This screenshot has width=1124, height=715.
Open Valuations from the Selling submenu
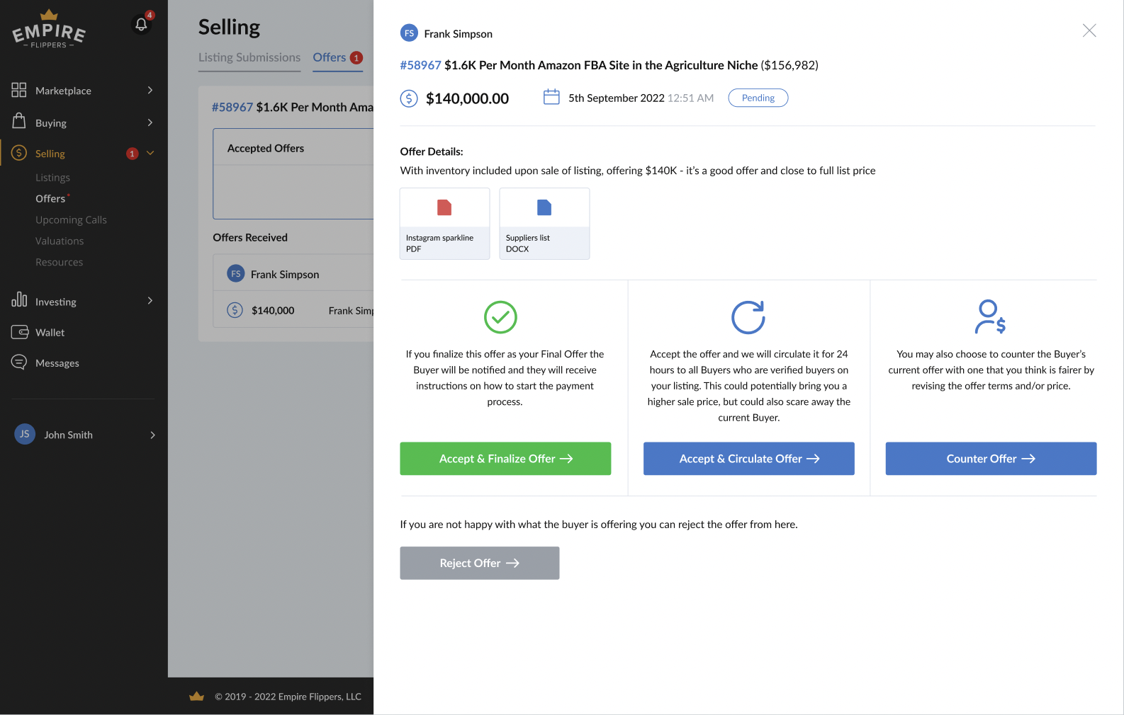60,241
